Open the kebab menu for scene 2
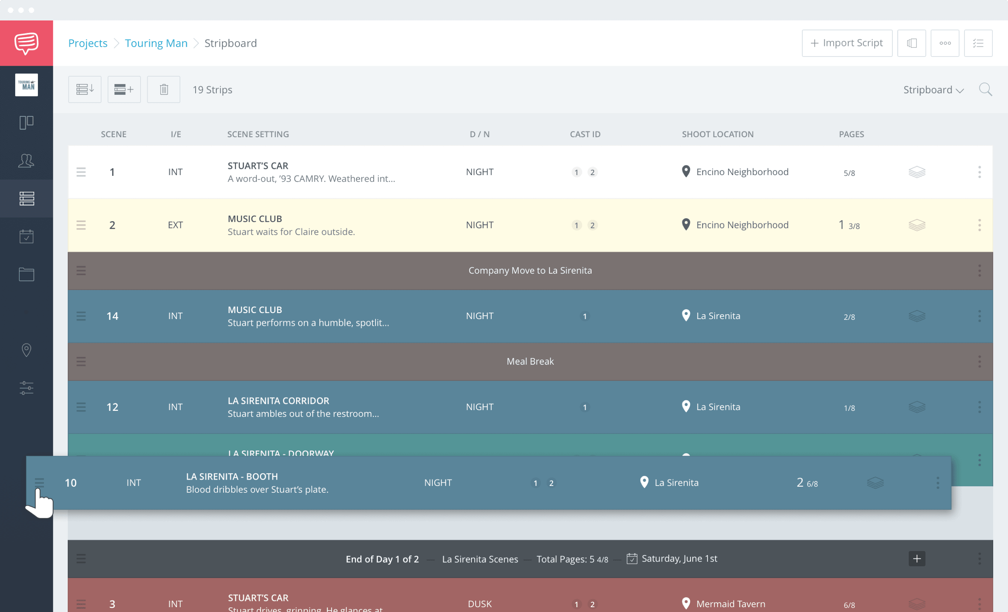Viewport: 1008px width, 612px height. (x=979, y=225)
